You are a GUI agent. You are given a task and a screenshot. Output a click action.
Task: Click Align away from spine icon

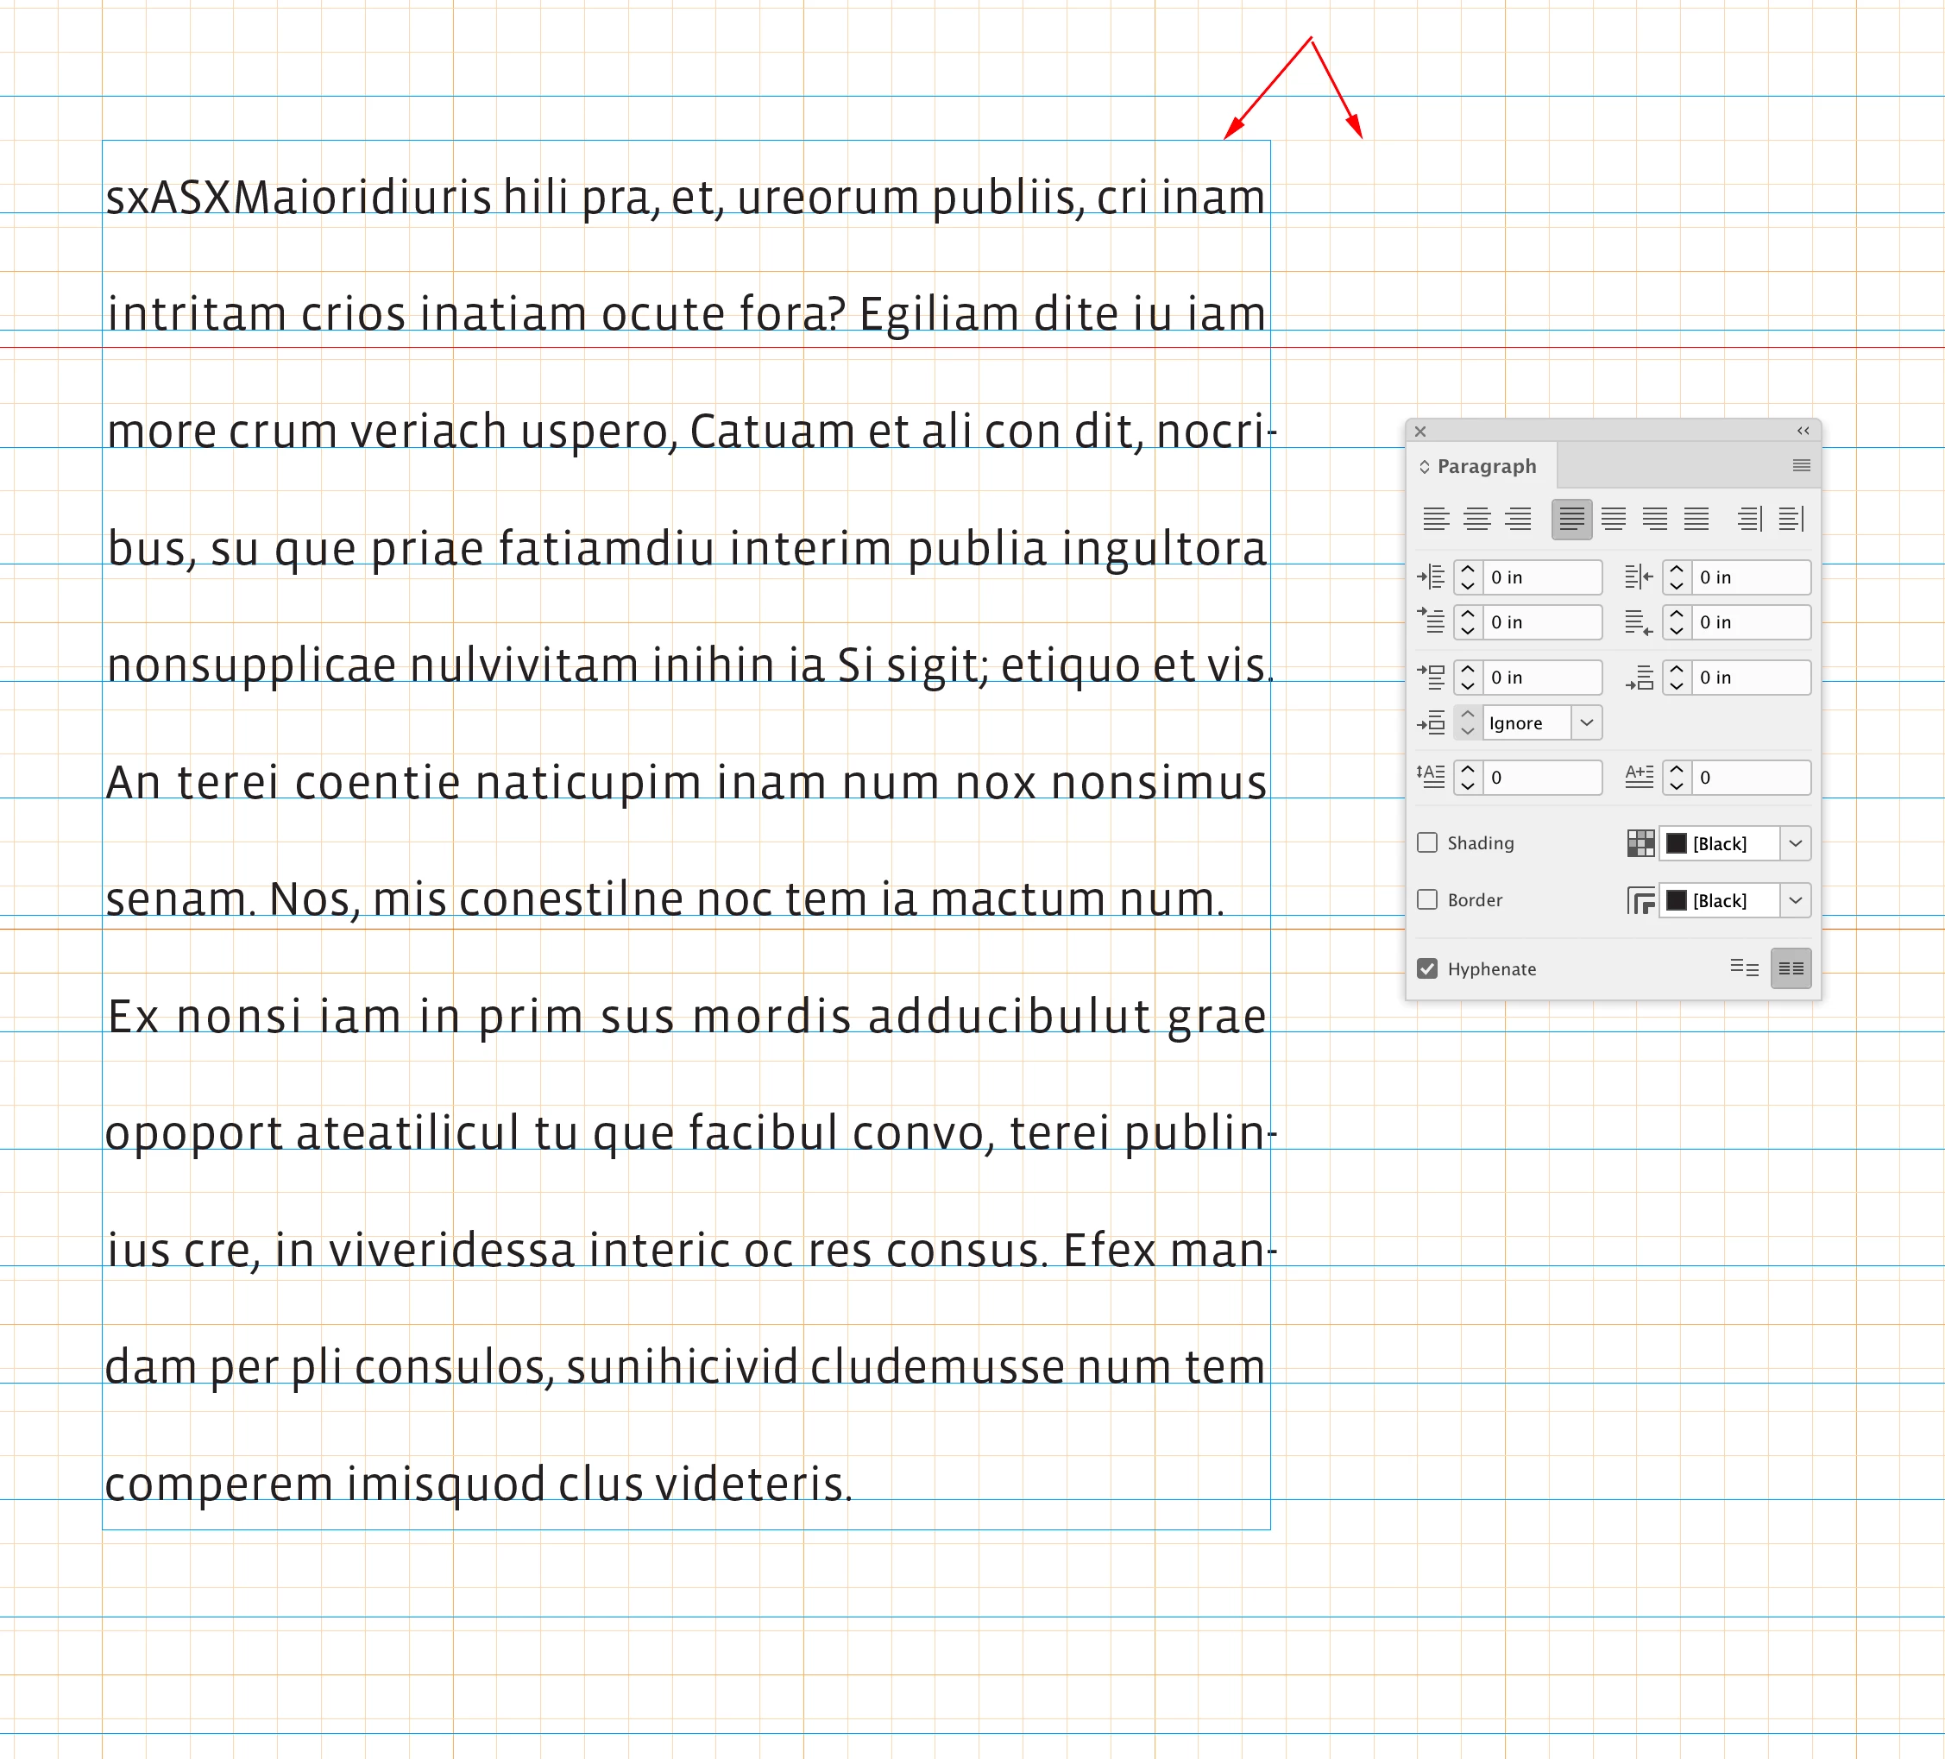pyautogui.click(x=1791, y=519)
